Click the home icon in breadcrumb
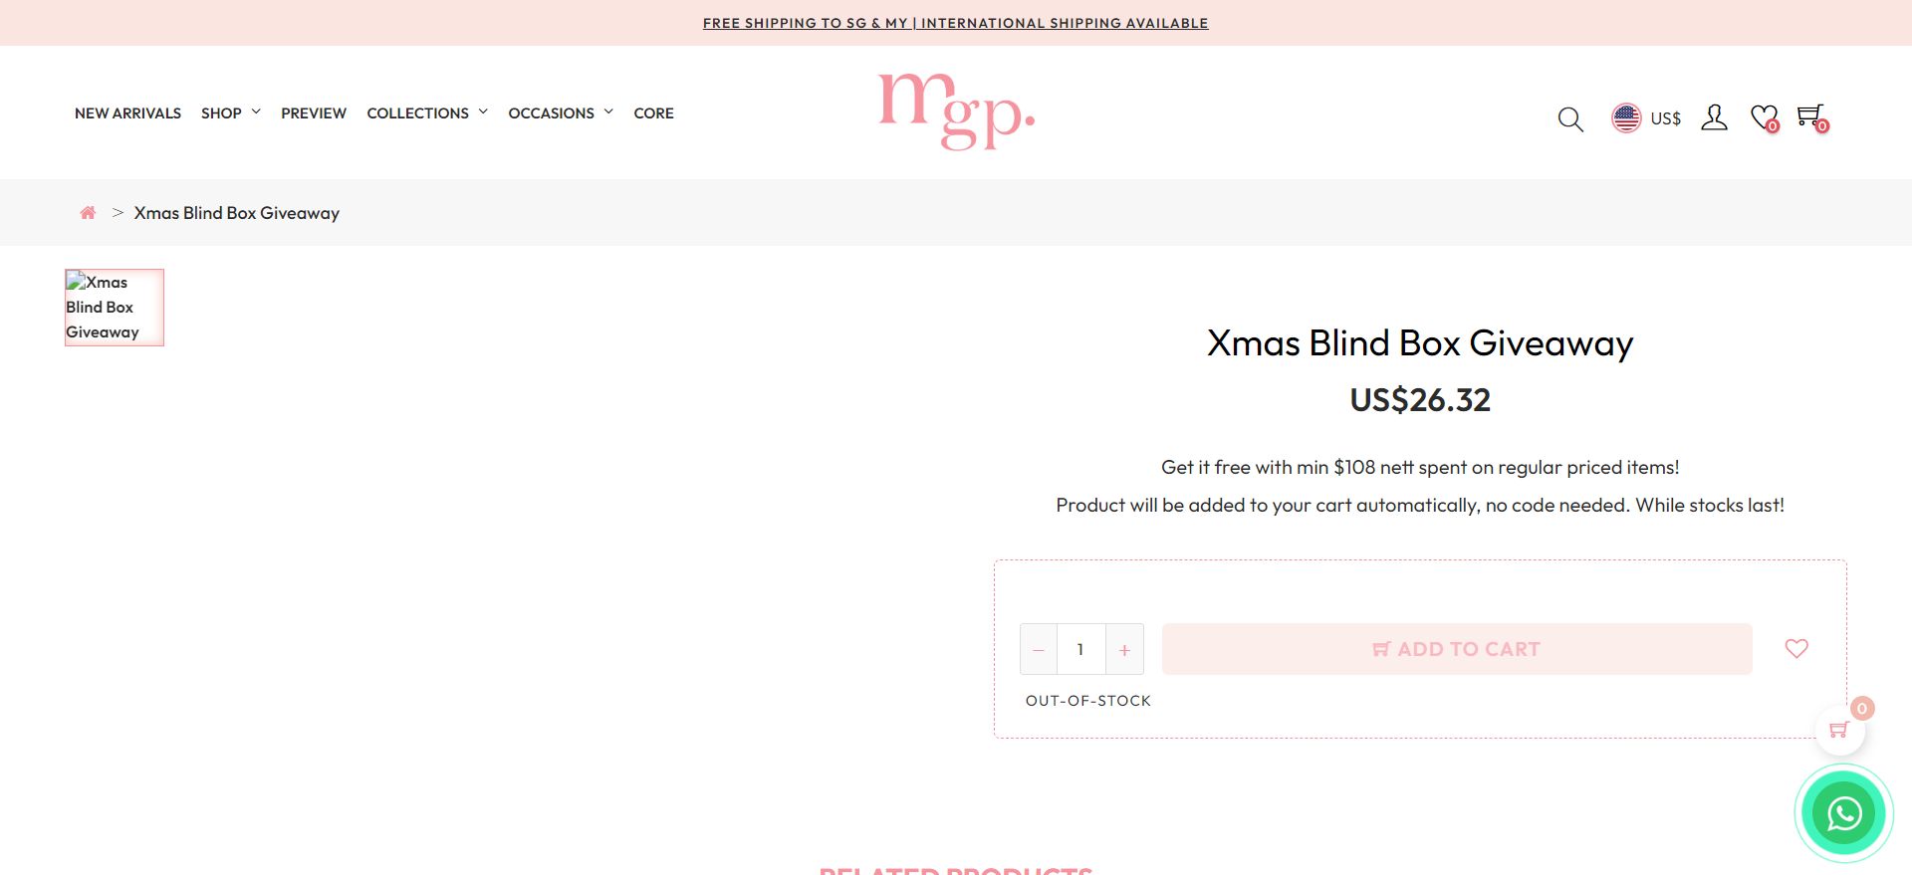This screenshot has width=1912, height=875. point(88,212)
